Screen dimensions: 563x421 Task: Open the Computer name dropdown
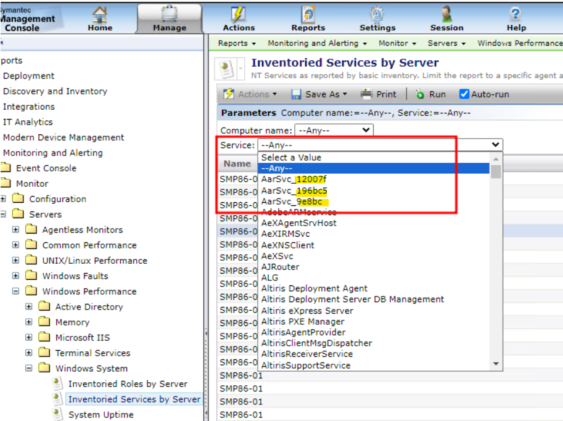[334, 130]
